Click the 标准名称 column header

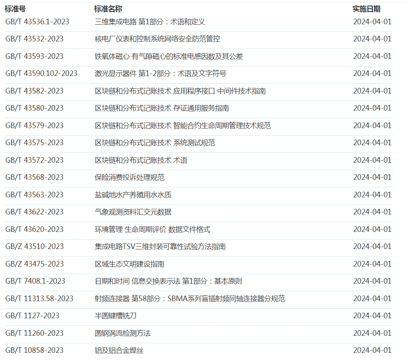pyautogui.click(x=108, y=9)
